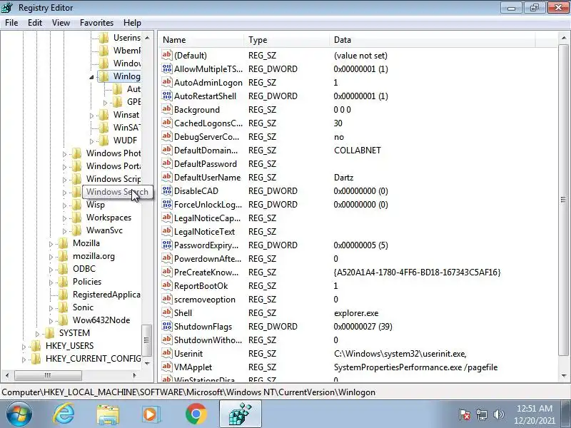Click the Policies folder icon in tree
The height and width of the screenshot is (428, 571).
point(64,282)
